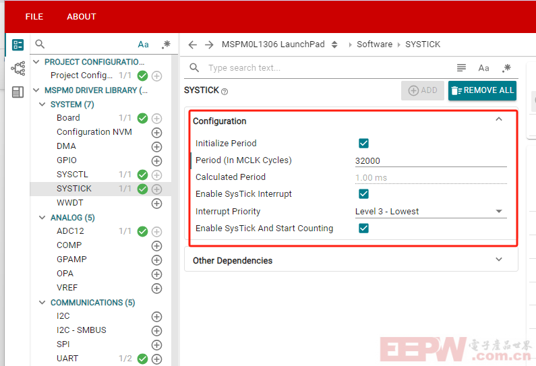Collapse SYSTEM (7) group
The width and height of the screenshot is (536, 366).
click(42, 104)
